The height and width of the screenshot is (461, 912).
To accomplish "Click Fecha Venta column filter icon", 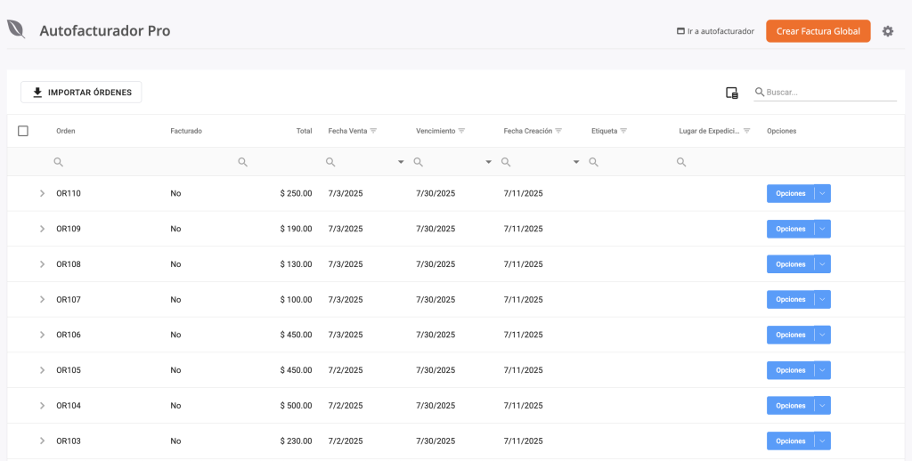I will pos(373,131).
